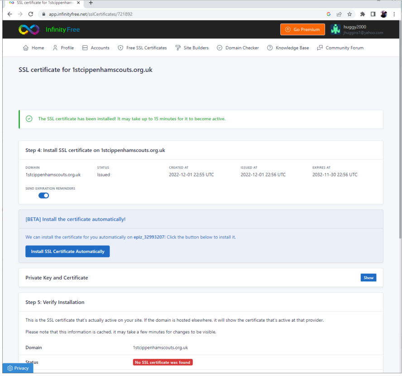Open the Free SSL Certificates menu
402x376 pixels.
point(142,48)
